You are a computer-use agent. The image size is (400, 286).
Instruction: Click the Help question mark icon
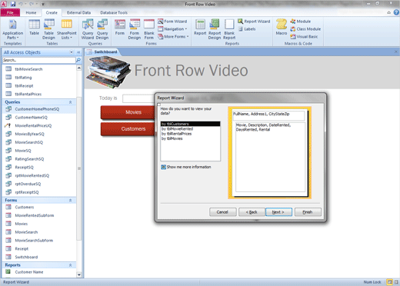(396, 12)
